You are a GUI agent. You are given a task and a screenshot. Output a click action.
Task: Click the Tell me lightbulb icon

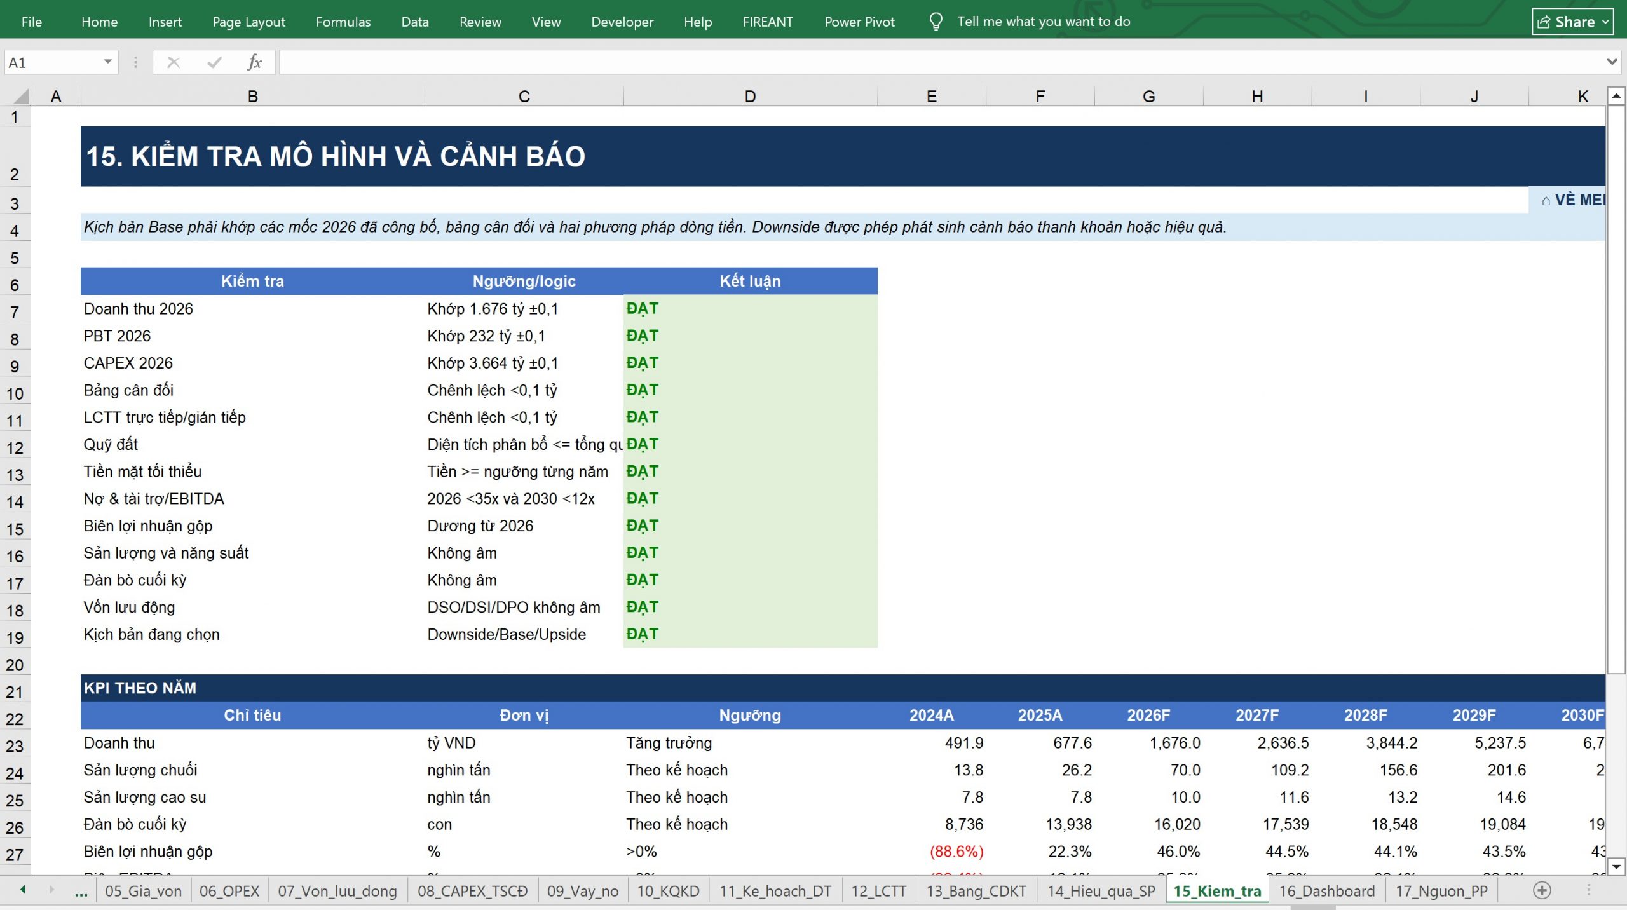[936, 22]
